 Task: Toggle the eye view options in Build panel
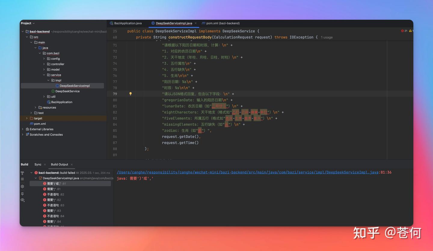pyautogui.click(x=22, y=200)
